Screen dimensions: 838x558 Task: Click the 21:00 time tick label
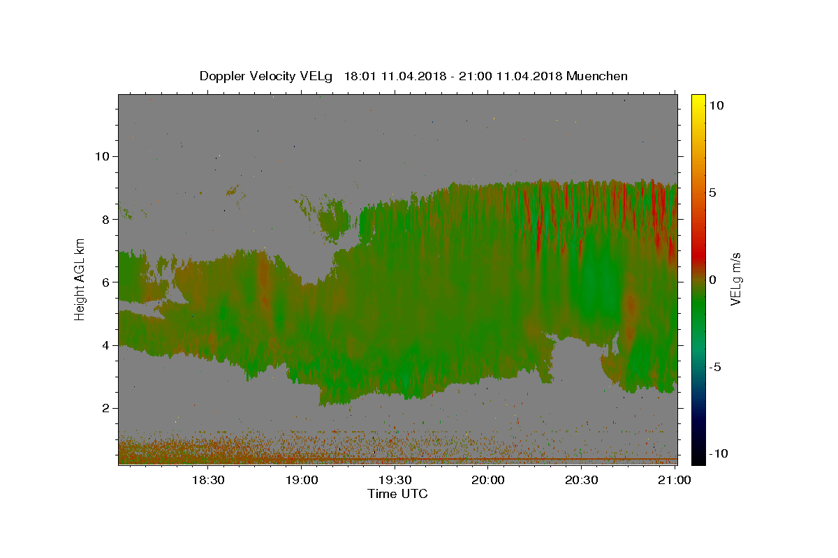(x=675, y=480)
